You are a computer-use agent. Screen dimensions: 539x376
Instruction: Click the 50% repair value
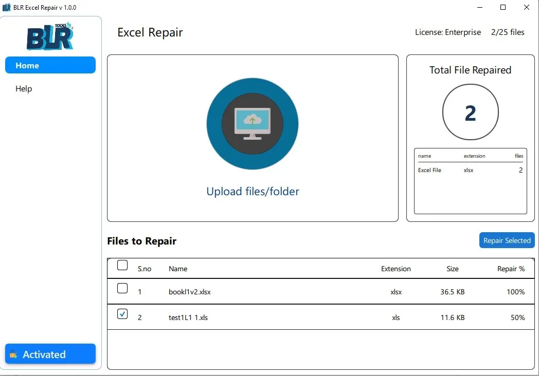[518, 317]
